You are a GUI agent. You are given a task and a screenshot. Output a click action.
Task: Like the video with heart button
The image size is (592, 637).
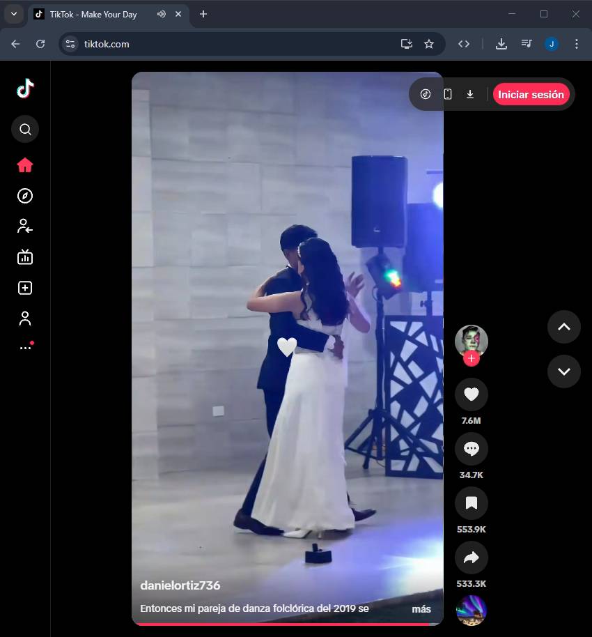pyautogui.click(x=472, y=394)
